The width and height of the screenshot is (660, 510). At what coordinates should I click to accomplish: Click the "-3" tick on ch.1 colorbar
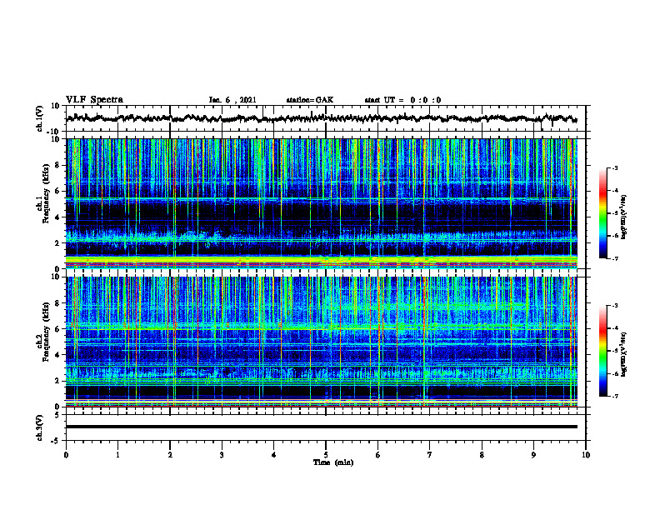tap(614, 168)
